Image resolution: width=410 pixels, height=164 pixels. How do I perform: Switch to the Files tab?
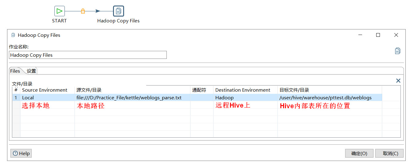point(15,71)
